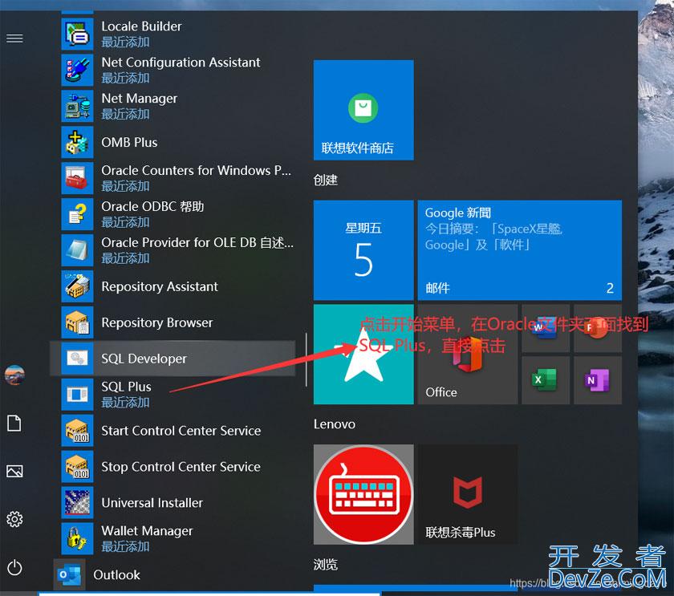This screenshot has width=674, height=596.
Task: Launch Net Configuration Assistant icon
Action: point(77,70)
